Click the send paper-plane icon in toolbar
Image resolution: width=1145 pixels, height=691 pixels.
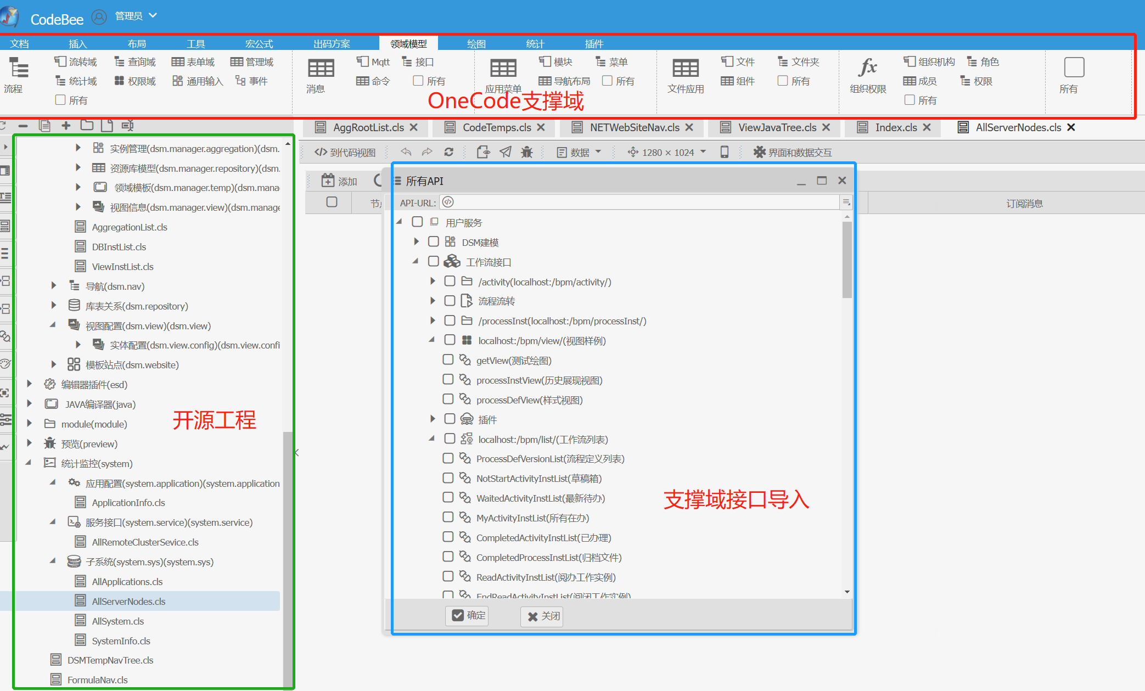point(505,152)
